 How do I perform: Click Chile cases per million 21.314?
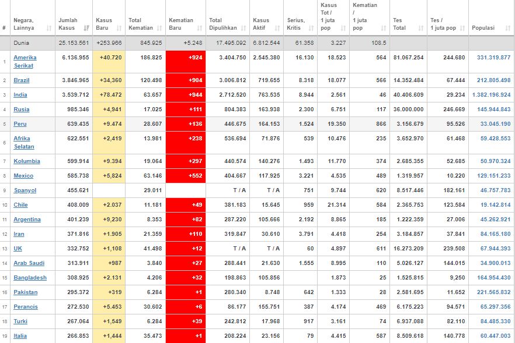point(337,205)
